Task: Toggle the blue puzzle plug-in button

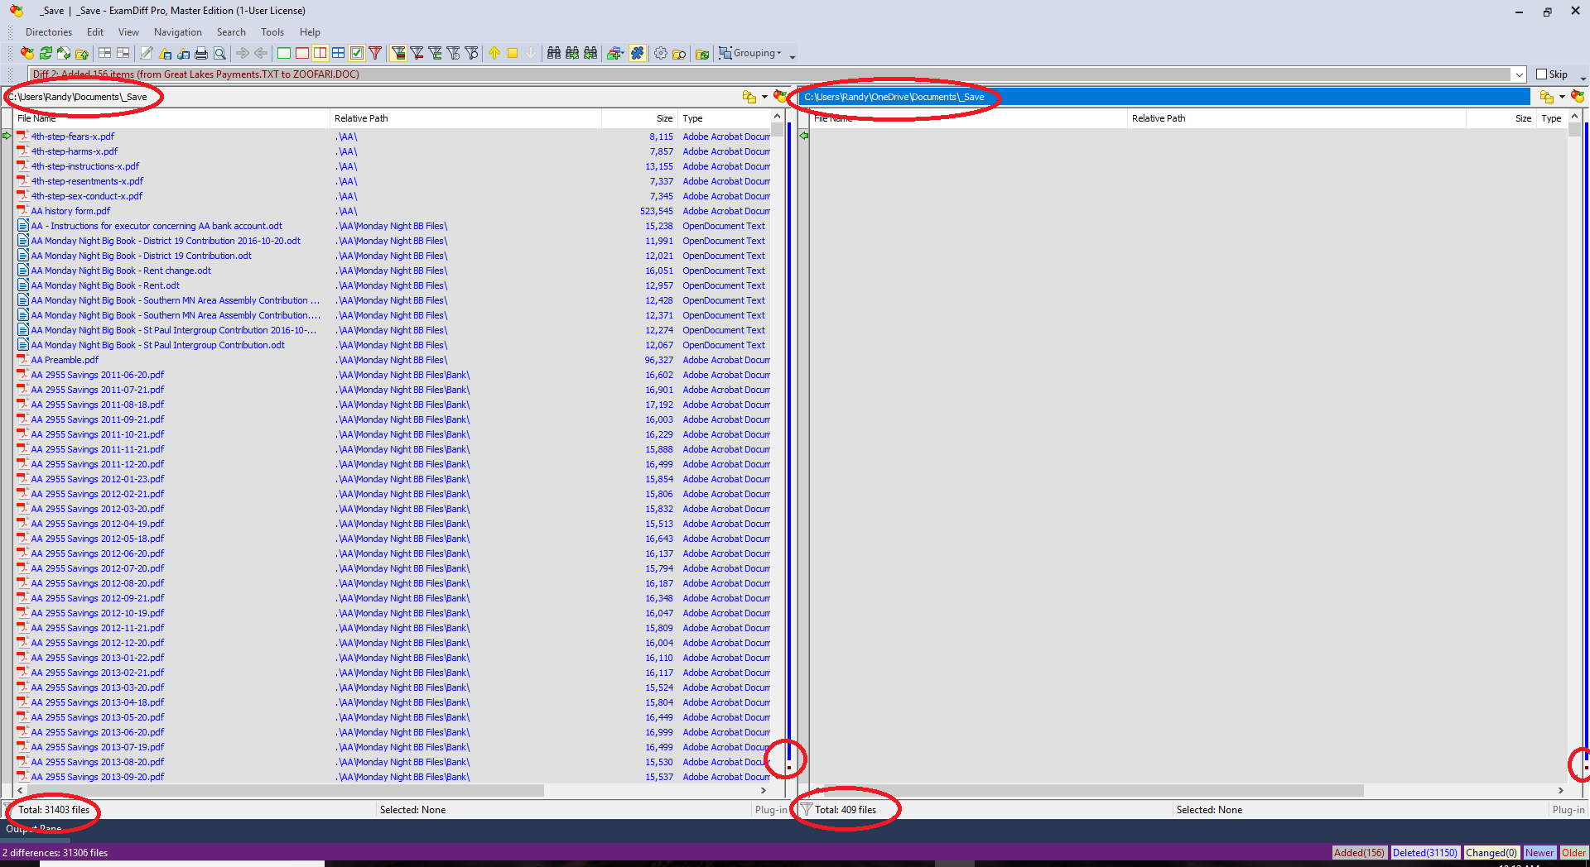Action: pos(638,53)
